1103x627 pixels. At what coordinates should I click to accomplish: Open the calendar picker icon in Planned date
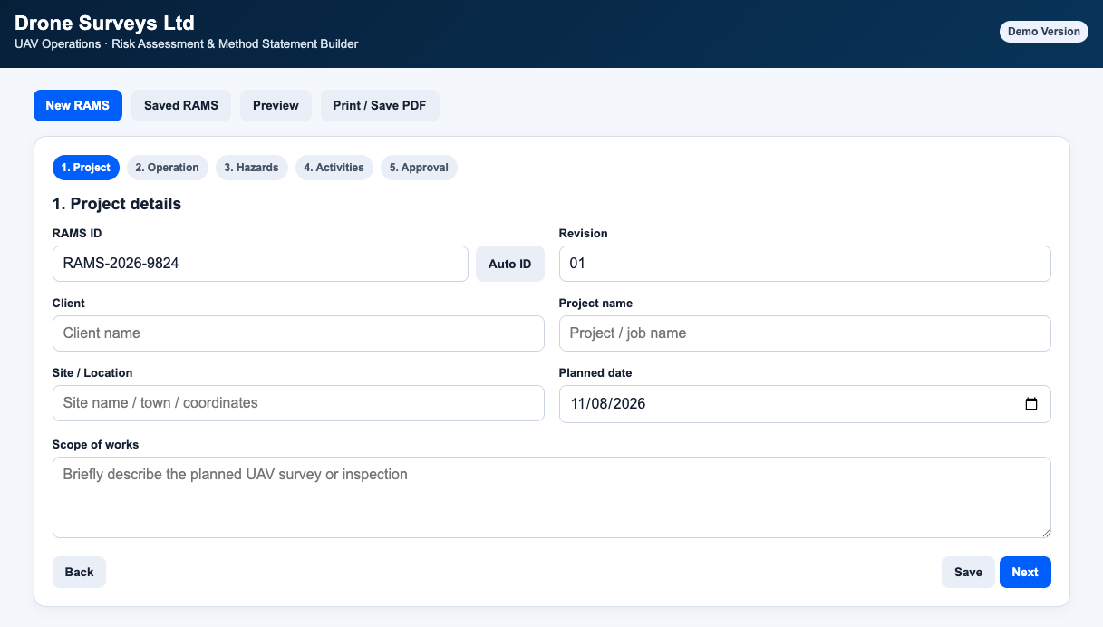pyautogui.click(x=1030, y=404)
